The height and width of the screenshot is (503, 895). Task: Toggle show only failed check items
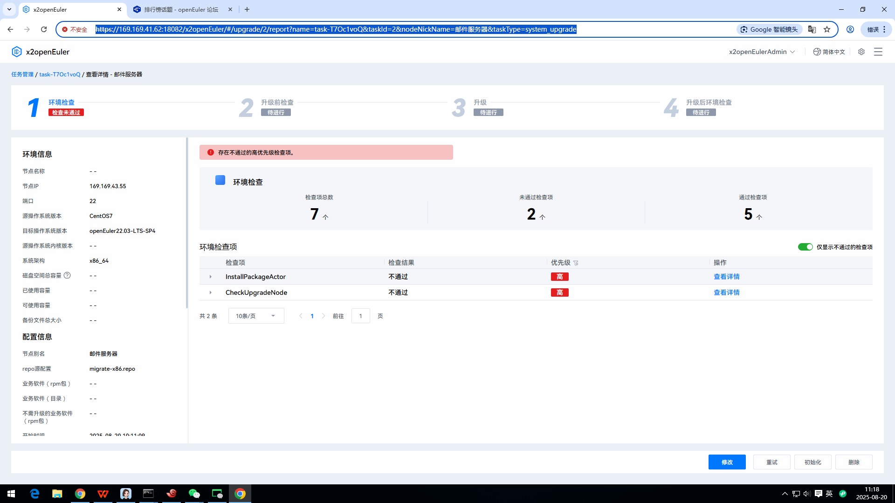[x=805, y=247]
